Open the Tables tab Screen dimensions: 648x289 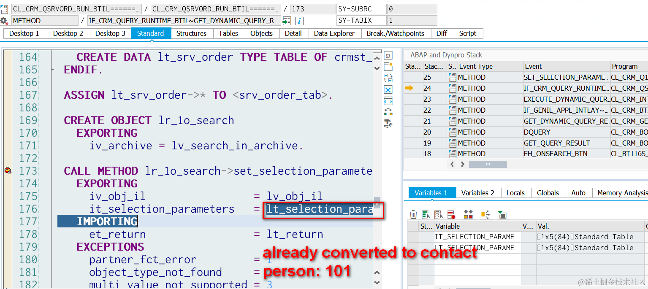point(228,33)
